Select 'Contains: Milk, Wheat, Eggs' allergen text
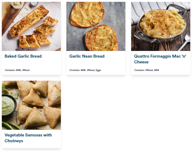The image size is (193, 151). (85, 70)
